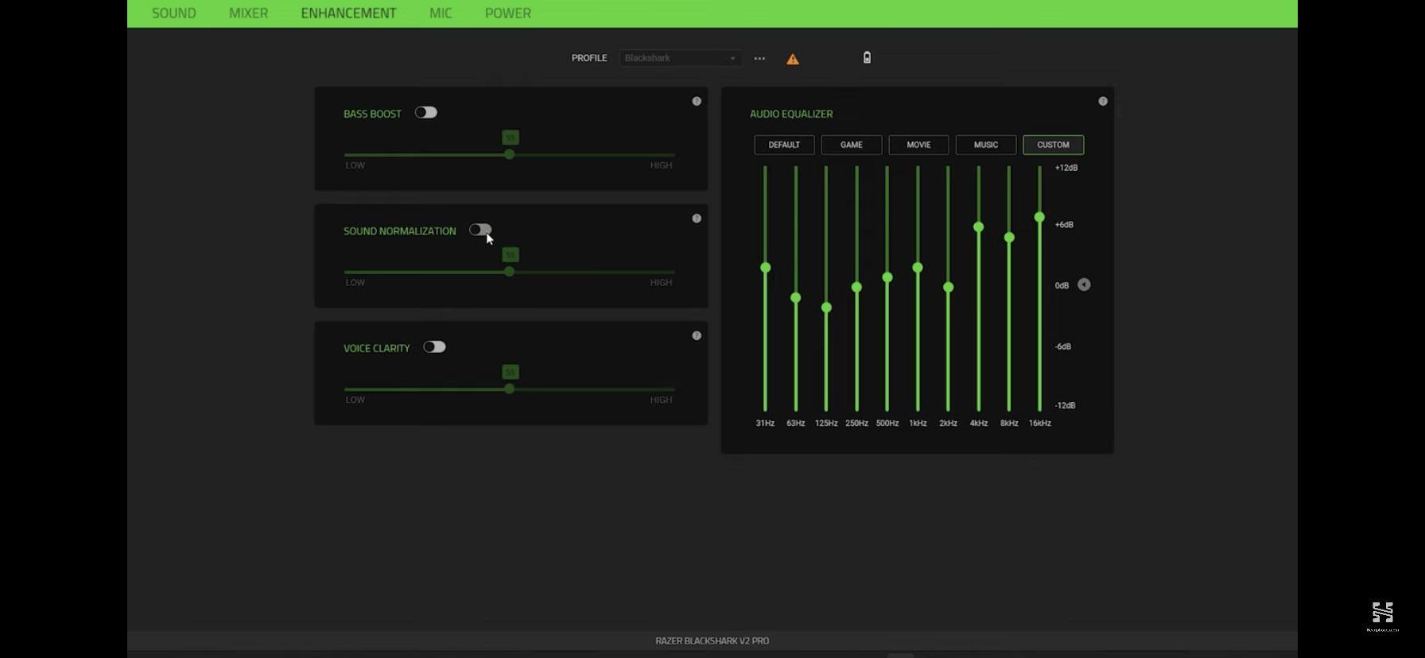Click the Audio Equalizer info icon
The width and height of the screenshot is (1425, 658).
click(1103, 101)
